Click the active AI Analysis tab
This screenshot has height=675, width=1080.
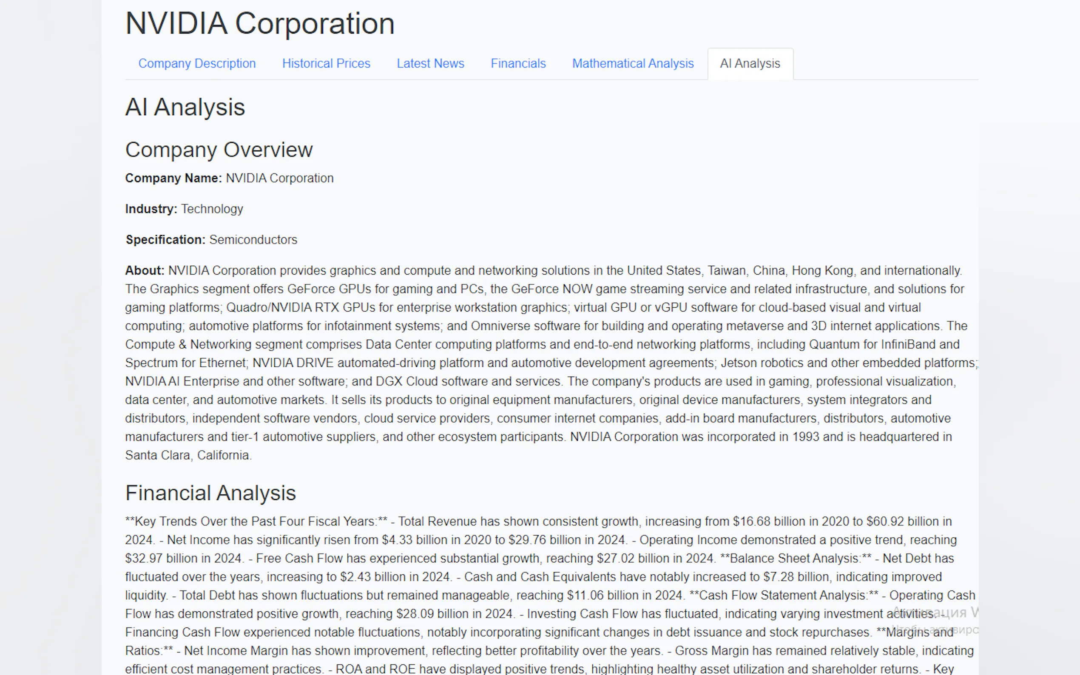click(750, 63)
